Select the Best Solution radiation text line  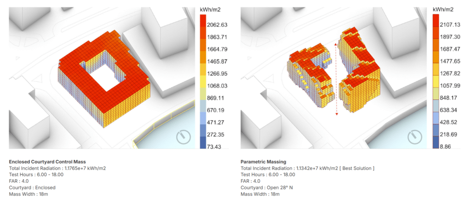click(307, 168)
